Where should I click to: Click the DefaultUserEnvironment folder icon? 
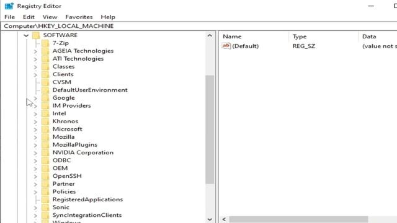coord(45,90)
